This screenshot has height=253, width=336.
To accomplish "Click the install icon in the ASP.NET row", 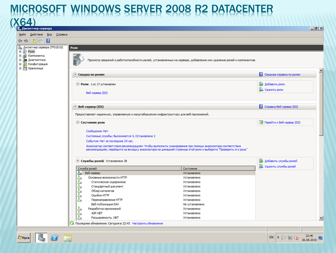I will tap(79, 213).
